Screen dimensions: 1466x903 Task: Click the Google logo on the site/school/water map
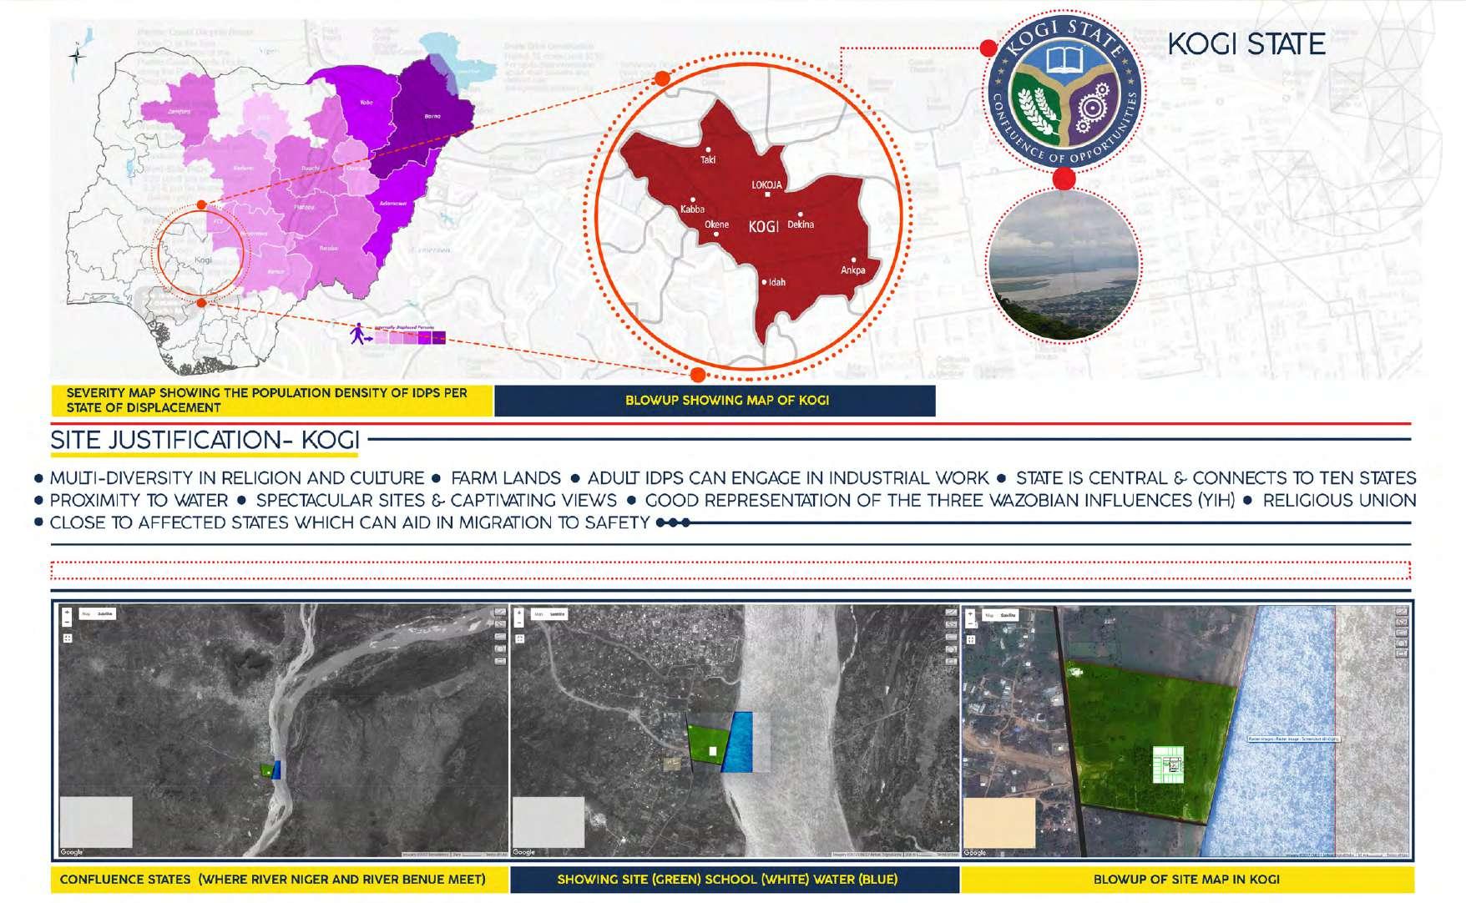524,852
